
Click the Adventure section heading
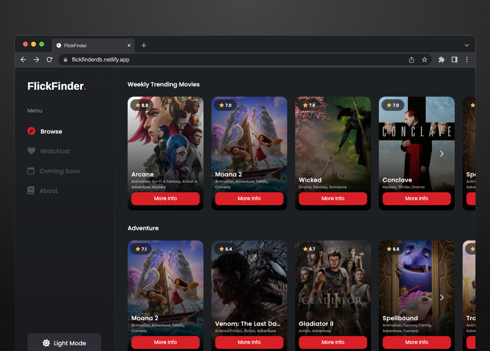tap(143, 228)
